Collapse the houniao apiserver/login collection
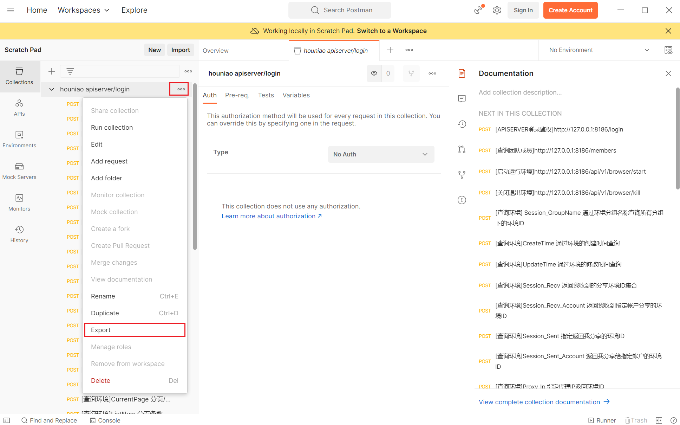This screenshot has height=425, width=680. [52, 89]
